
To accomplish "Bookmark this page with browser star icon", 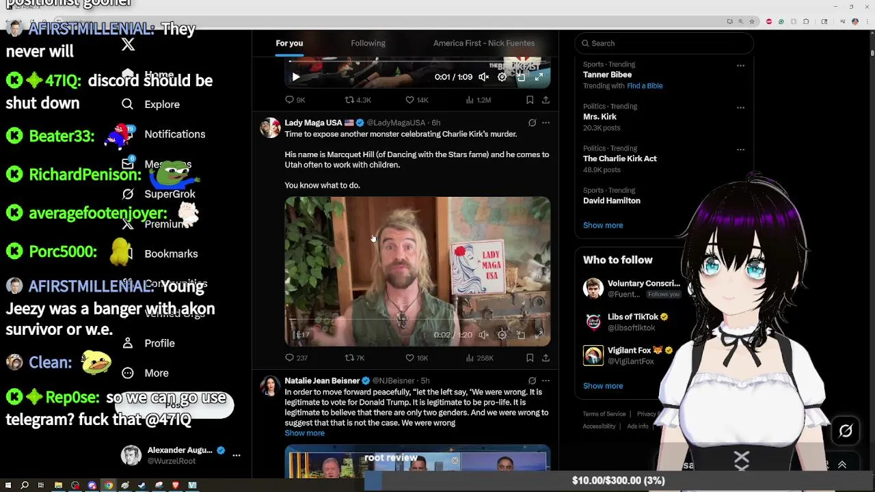I will coord(751,22).
